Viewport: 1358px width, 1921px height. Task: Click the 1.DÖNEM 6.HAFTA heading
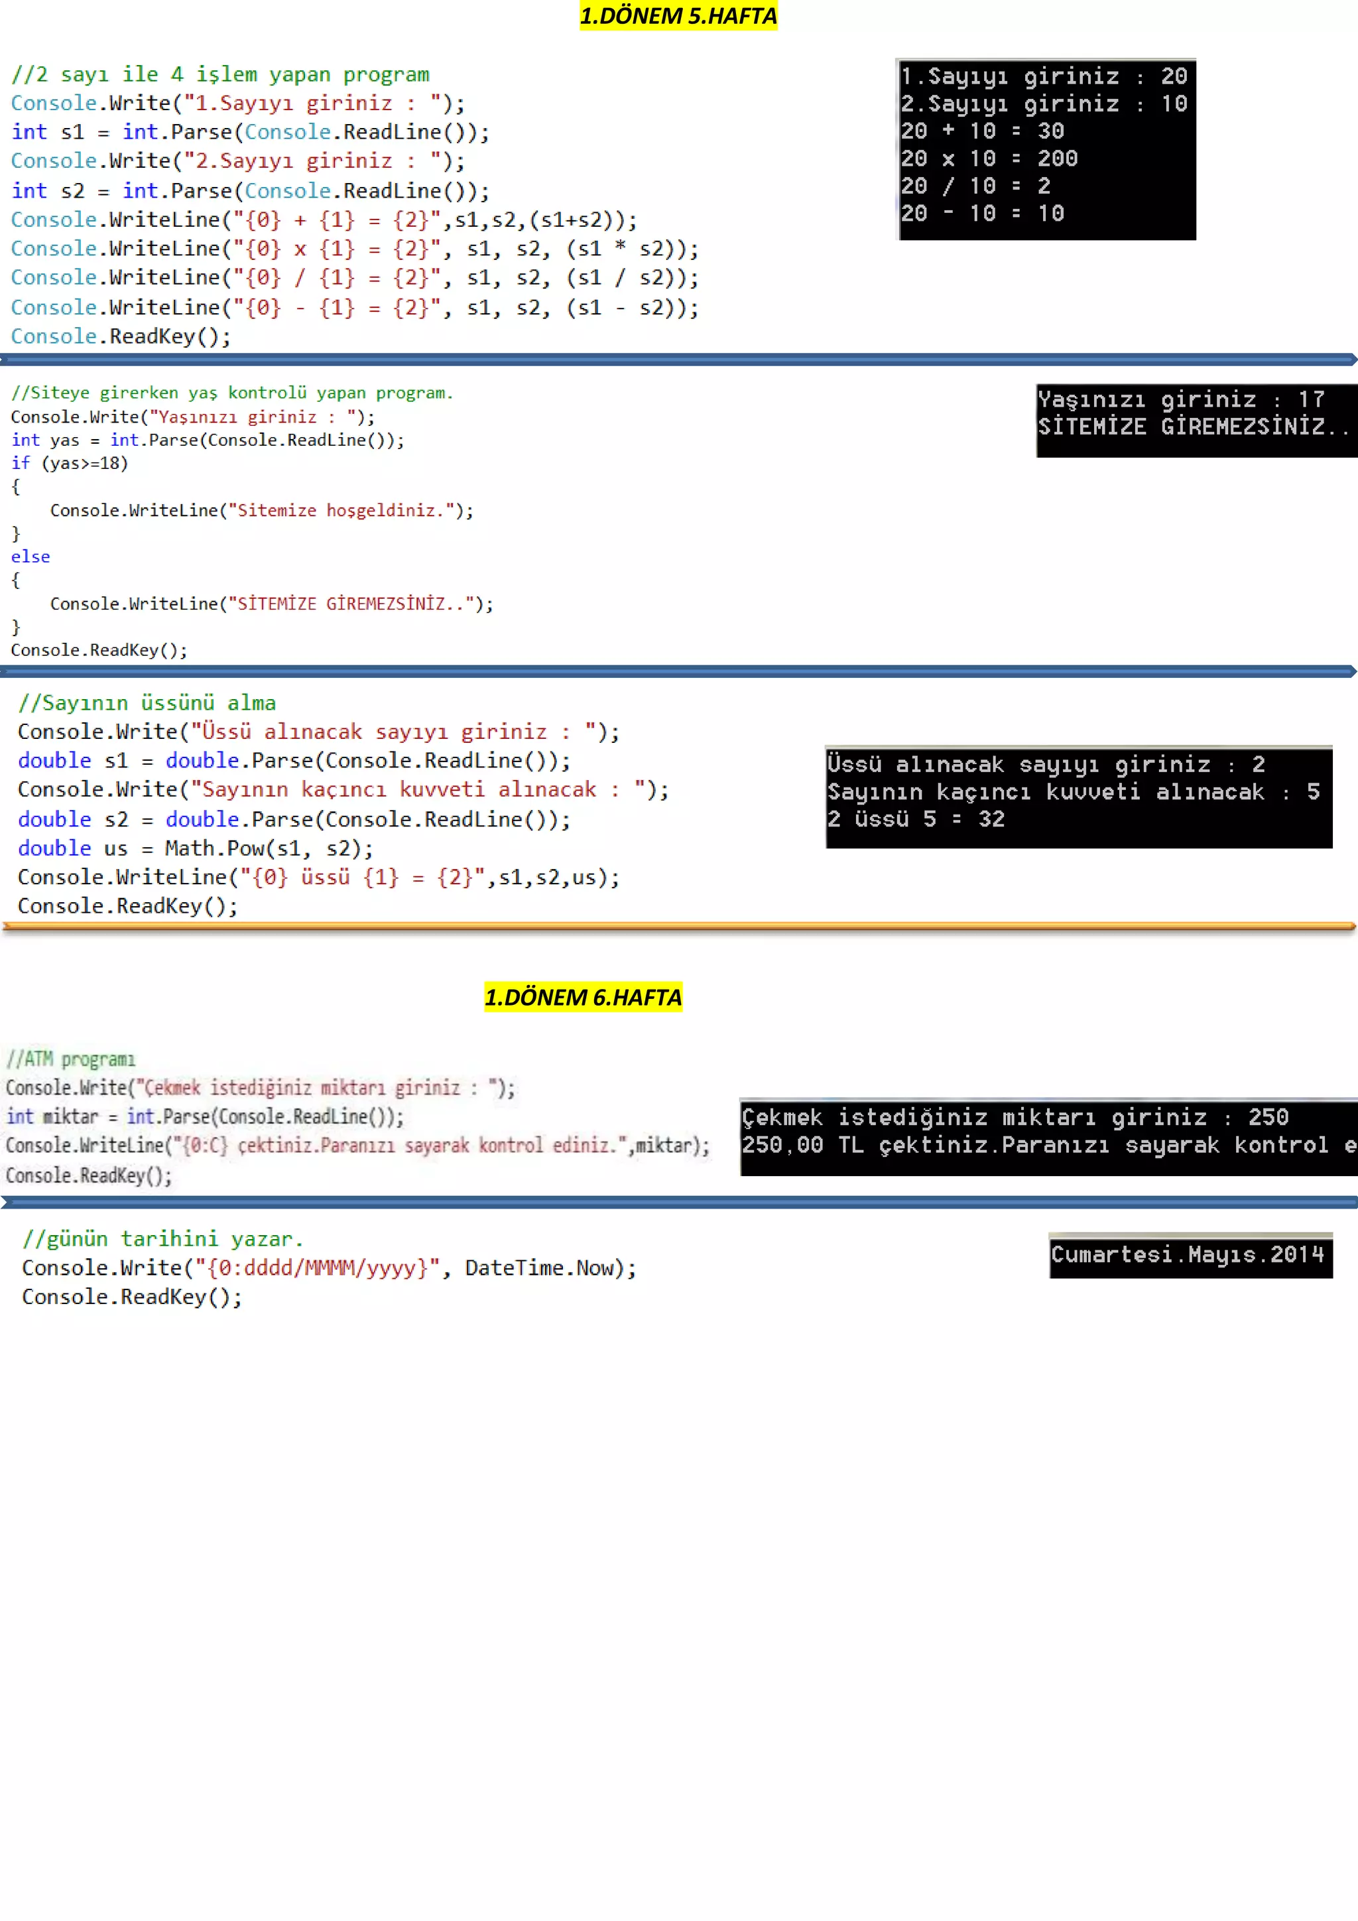[x=583, y=996]
